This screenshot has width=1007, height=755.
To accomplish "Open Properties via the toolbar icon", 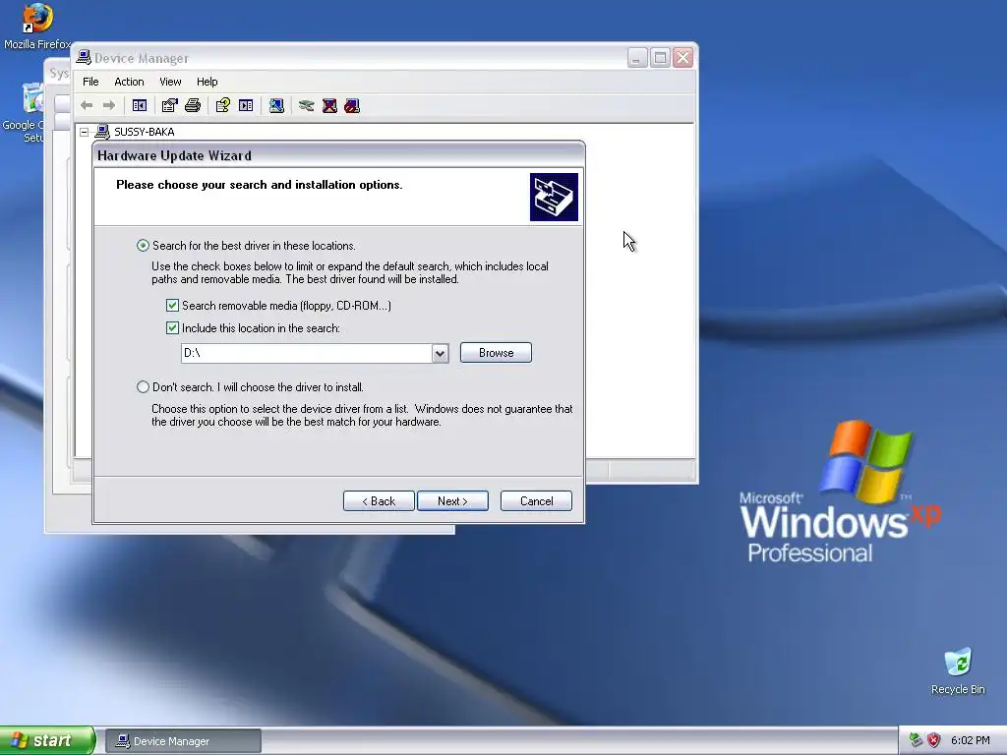I will 169,105.
